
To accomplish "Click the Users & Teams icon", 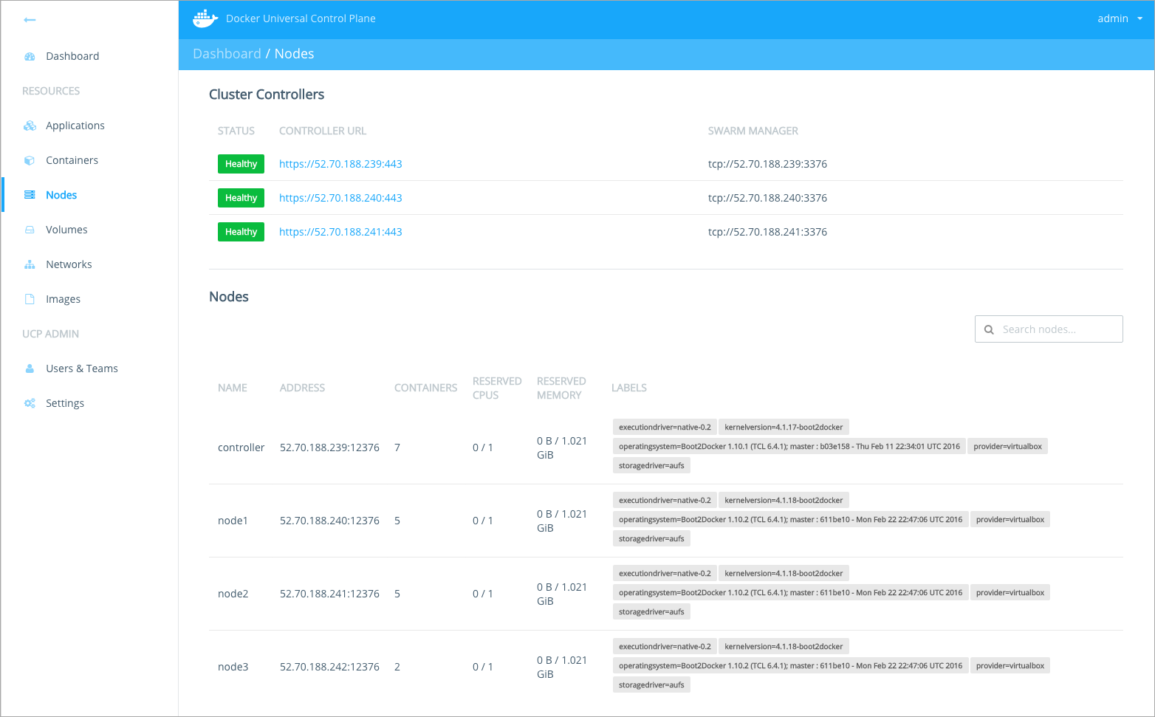I will point(30,368).
